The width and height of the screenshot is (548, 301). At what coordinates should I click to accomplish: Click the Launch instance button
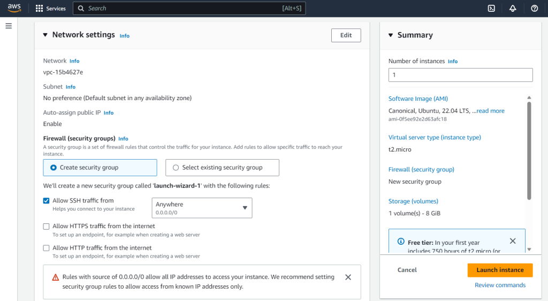500,270
